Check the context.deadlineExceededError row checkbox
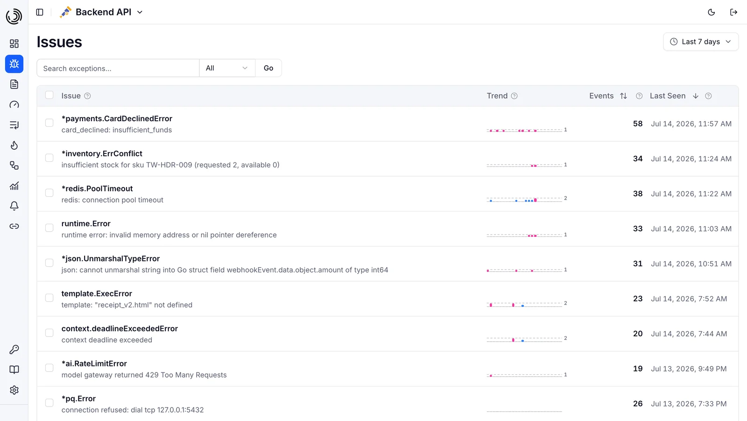Image resolution: width=747 pixels, height=421 pixels. [x=49, y=332]
